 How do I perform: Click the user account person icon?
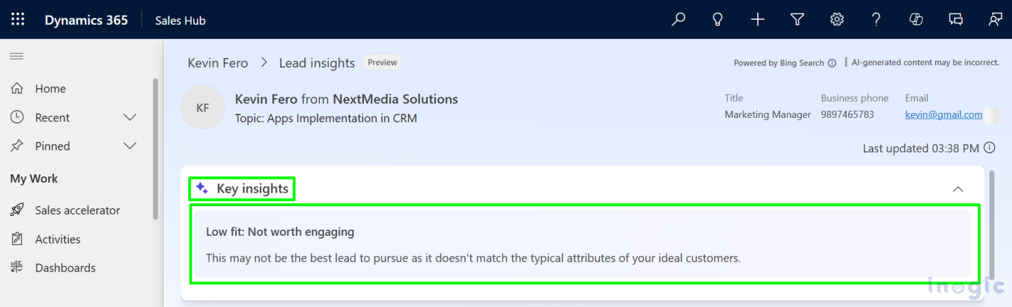point(995,20)
